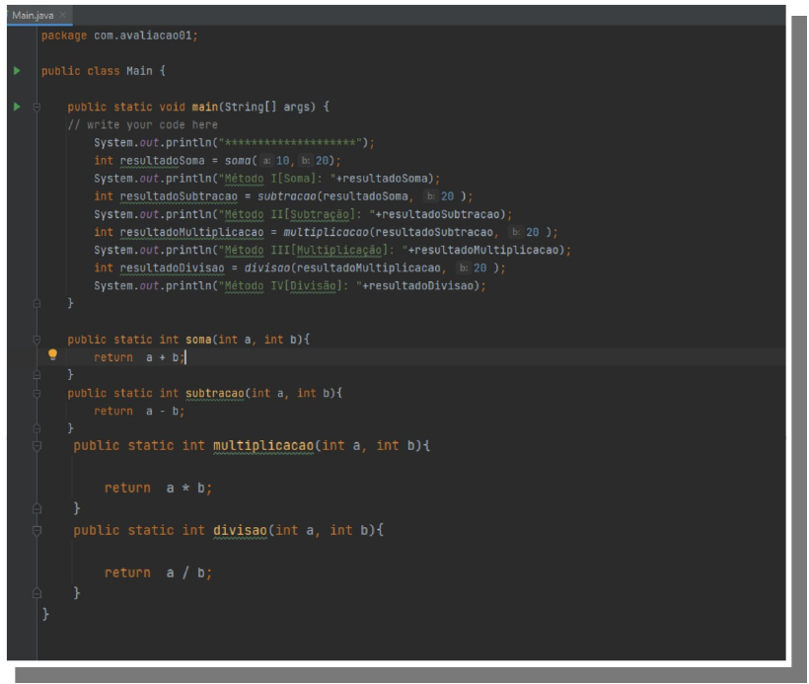Viewport: 809px width, 684px height.
Task: Click the yellow lightbulb quick-fix icon
Action: click(52, 356)
